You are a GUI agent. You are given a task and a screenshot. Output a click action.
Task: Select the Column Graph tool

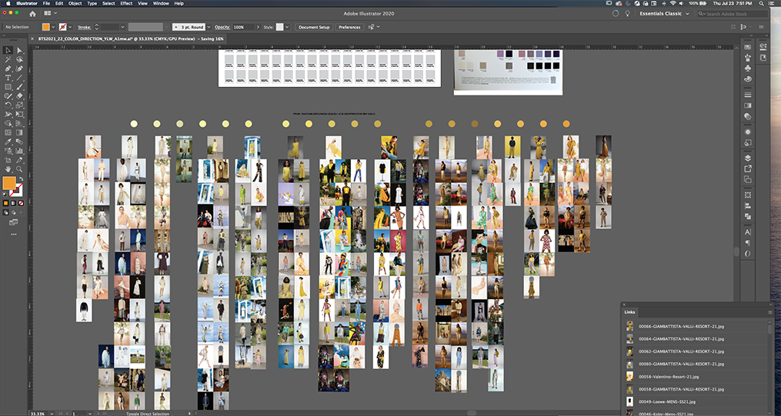[x=19, y=151]
